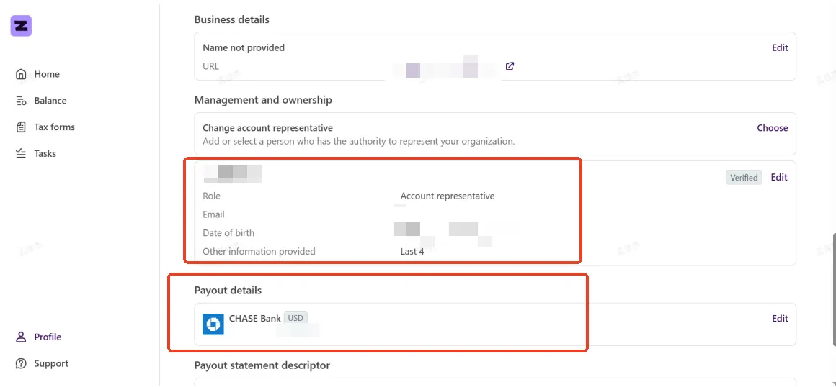Click the CHASE Bank logo
Image resolution: width=836 pixels, height=387 pixels.
point(213,324)
